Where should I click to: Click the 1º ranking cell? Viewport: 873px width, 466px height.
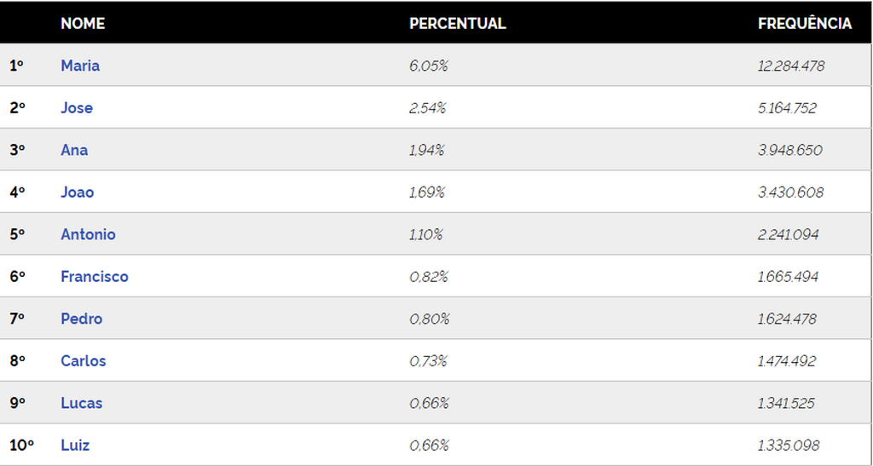(17, 66)
